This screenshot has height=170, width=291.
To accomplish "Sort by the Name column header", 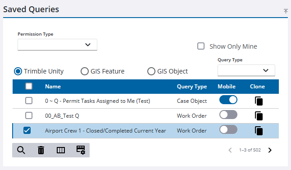I will tap(53, 87).
